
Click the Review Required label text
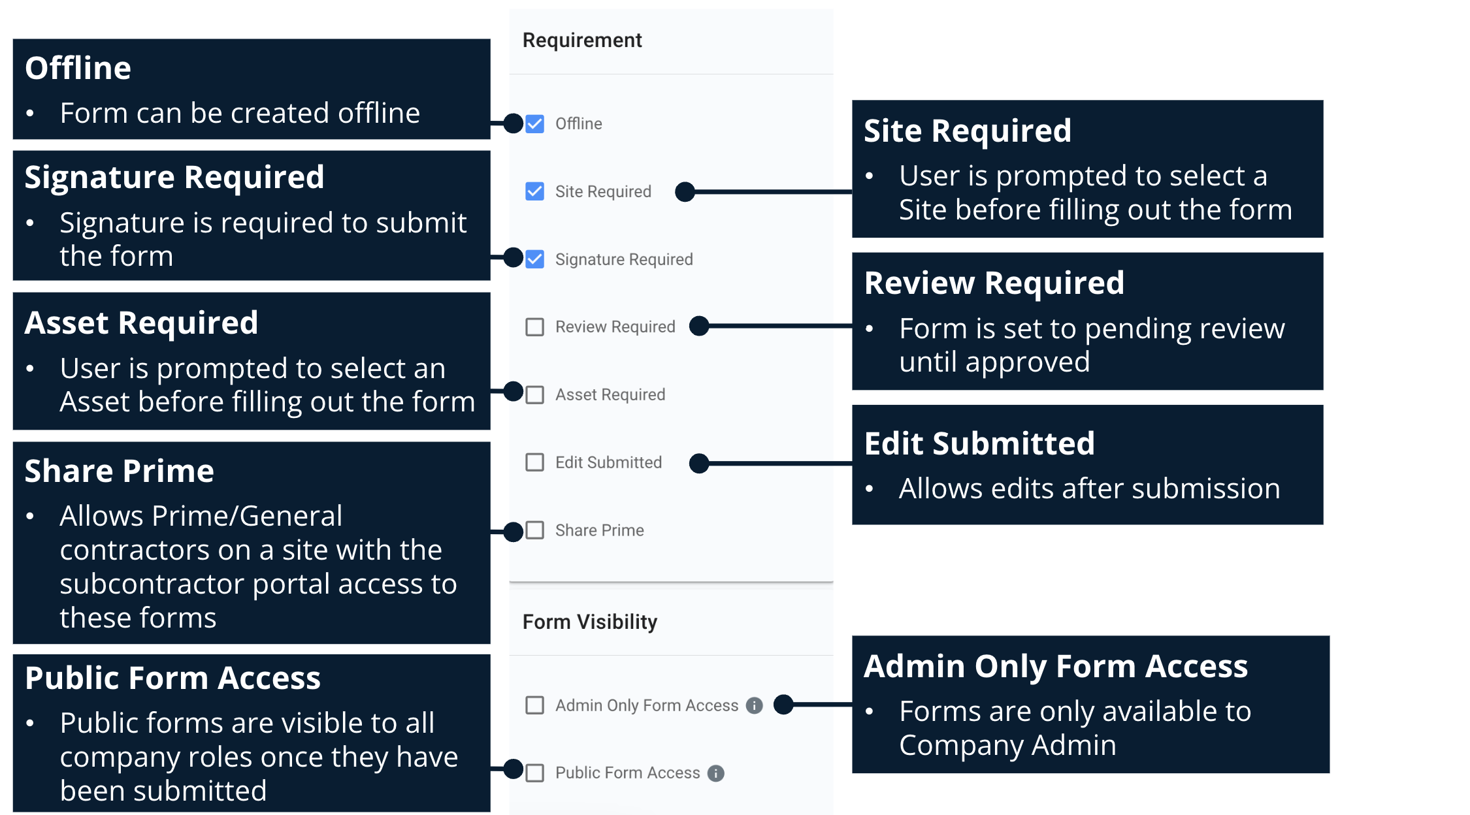tap(615, 327)
